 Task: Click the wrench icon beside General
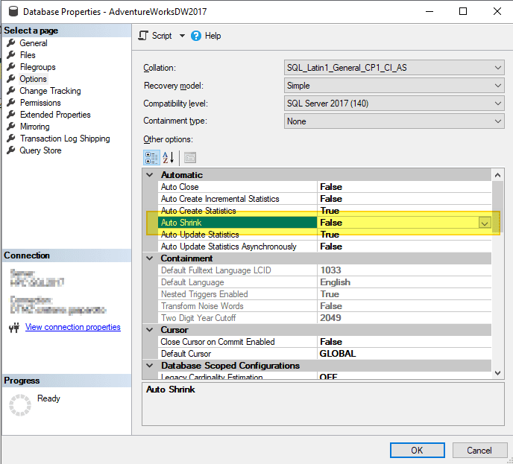[x=11, y=42]
